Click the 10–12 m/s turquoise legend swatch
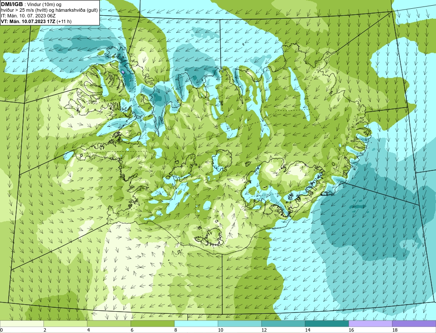Screen dimensions: 436x333 click(x=239, y=324)
